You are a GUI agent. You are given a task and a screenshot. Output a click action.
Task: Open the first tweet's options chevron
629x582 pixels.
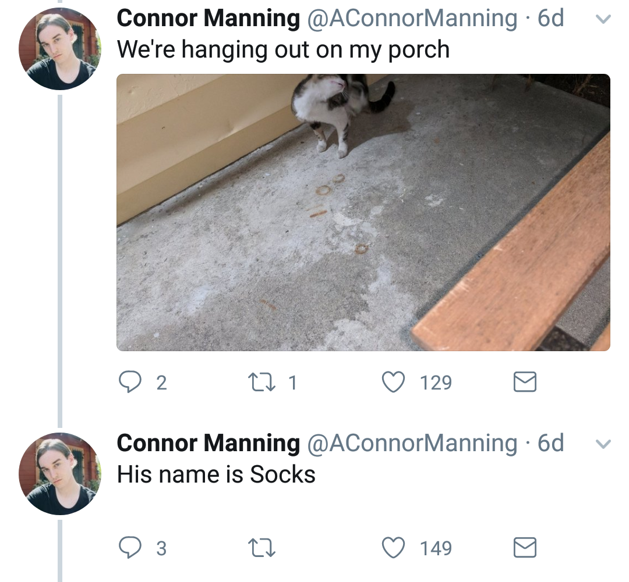click(x=605, y=19)
